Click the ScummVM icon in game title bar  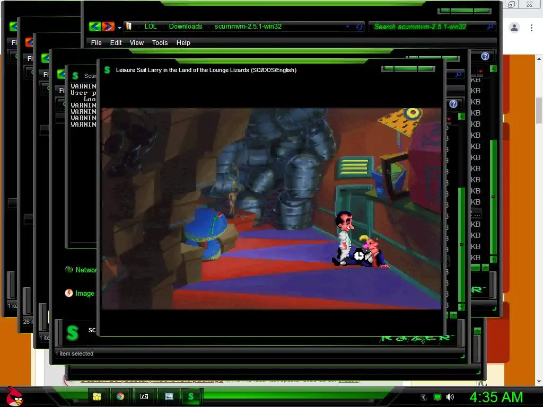107,70
